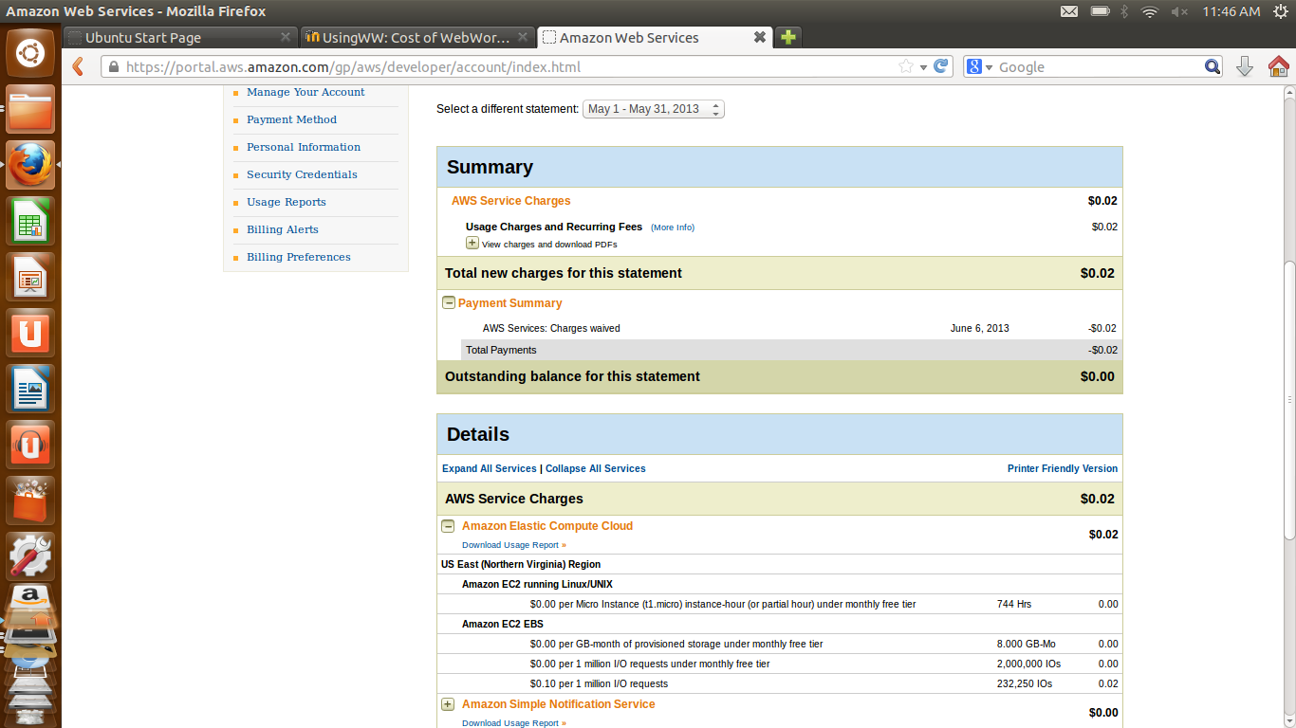Open Billing Alerts link

point(283,229)
